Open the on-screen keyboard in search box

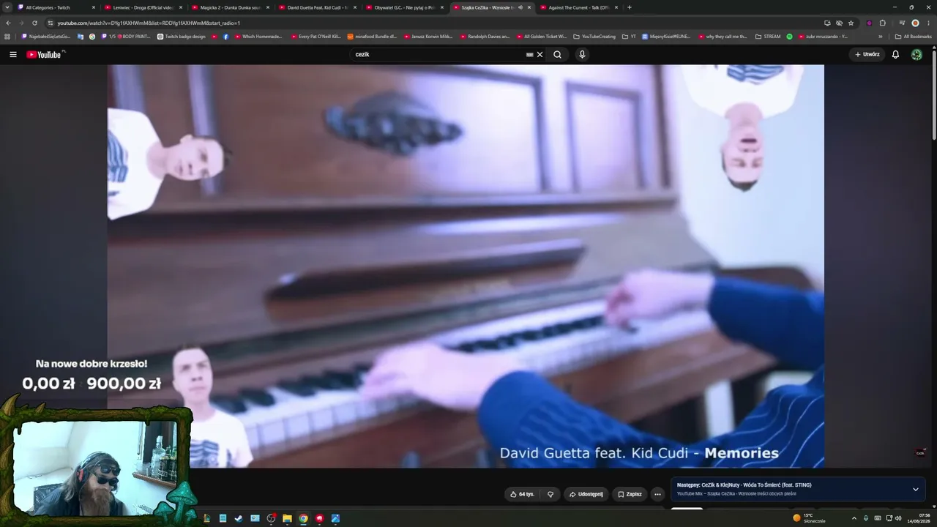[529, 54]
